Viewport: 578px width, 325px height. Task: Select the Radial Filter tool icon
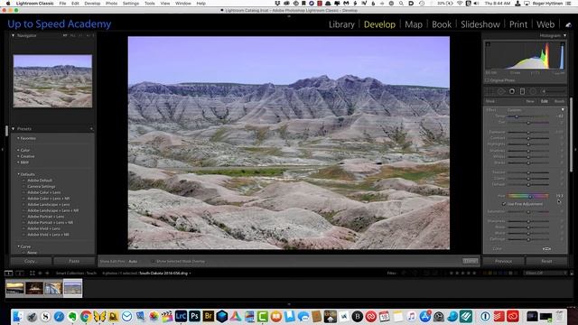point(533,91)
